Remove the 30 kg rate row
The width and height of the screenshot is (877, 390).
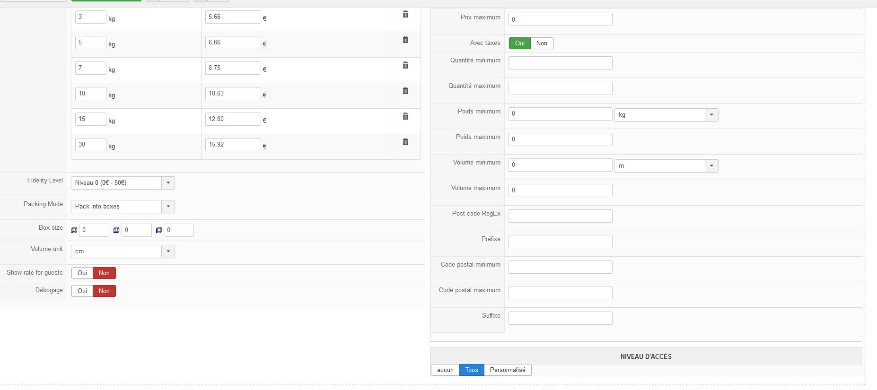coord(405,142)
